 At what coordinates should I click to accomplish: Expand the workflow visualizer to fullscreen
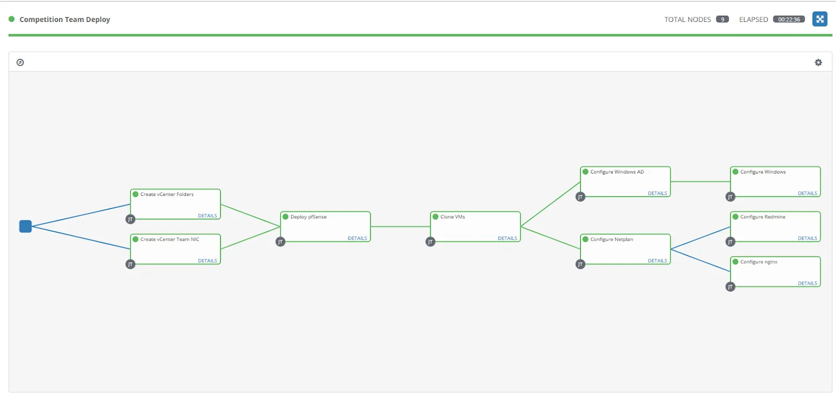pos(820,19)
